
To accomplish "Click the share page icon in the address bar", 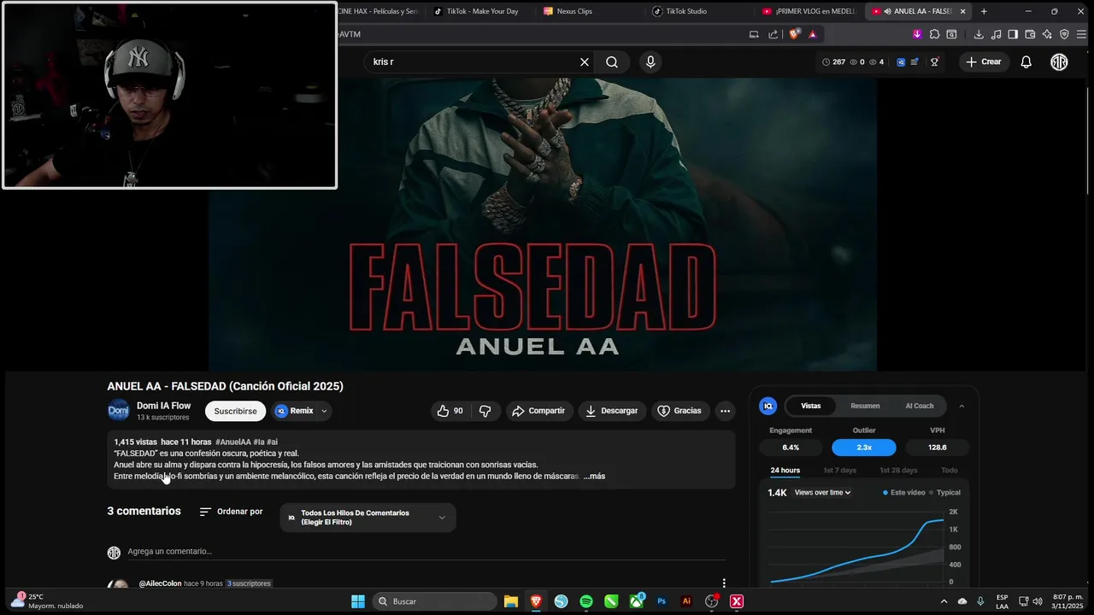I will [x=773, y=34].
